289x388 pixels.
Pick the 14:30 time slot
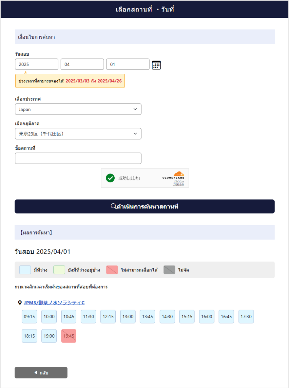click(x=167, y=317)
